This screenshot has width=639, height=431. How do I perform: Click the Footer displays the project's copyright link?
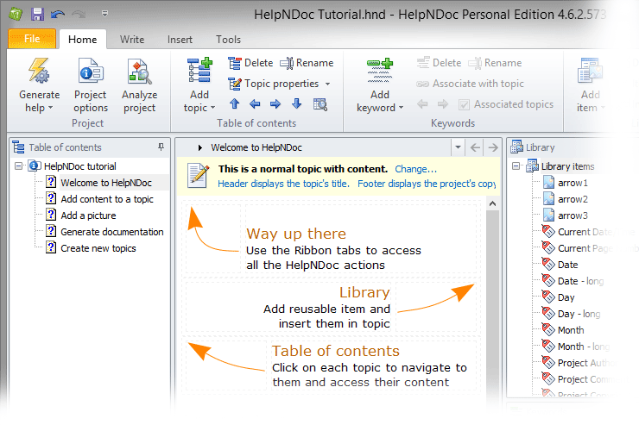(x=427, y=184)
